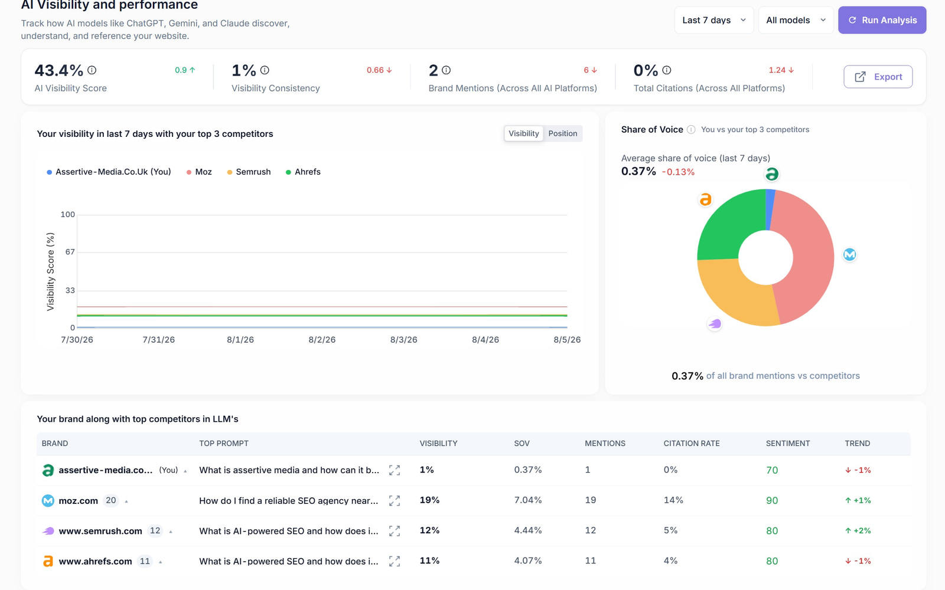The image size is (945, 590).
Task: Click Semrush logo below donut chart
Action: point(715,324)
